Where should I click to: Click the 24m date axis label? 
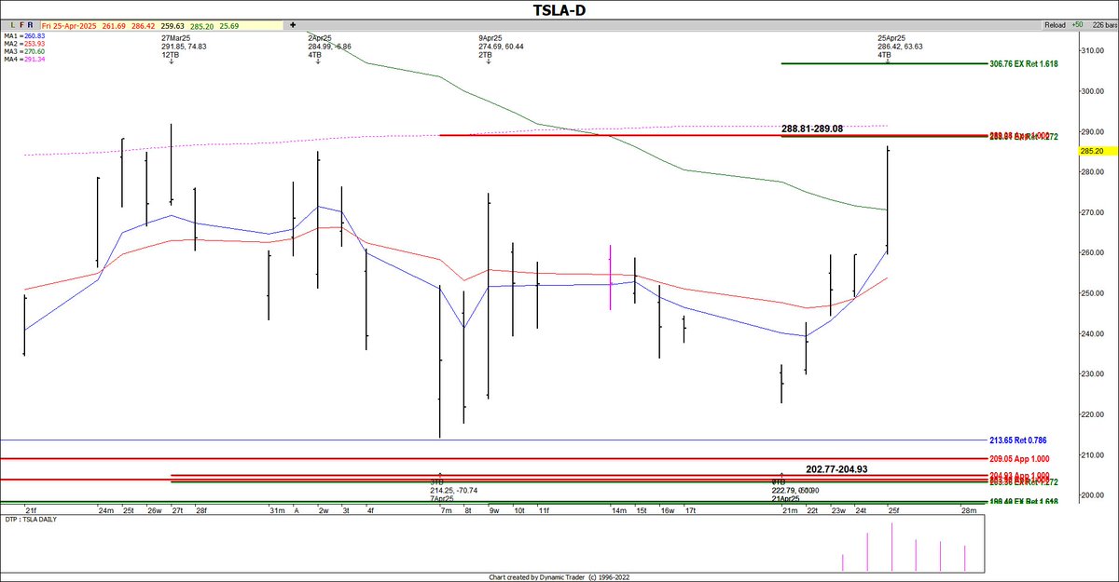click(105, 510)
